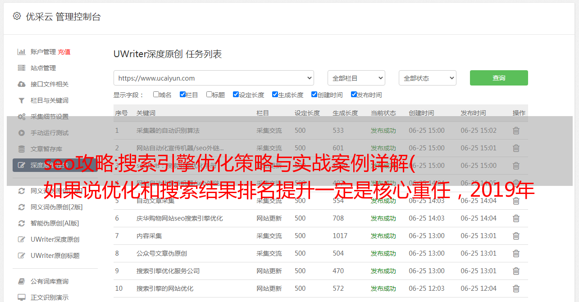Enable the 域名 display field checkbox

pos(156,95)
